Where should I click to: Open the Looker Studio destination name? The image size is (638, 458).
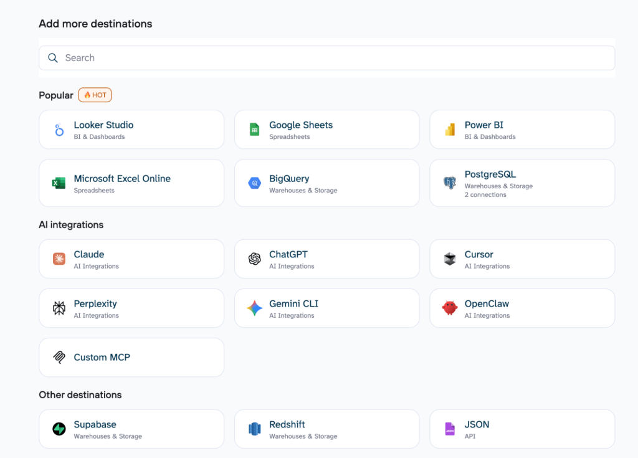coord(104,125)
